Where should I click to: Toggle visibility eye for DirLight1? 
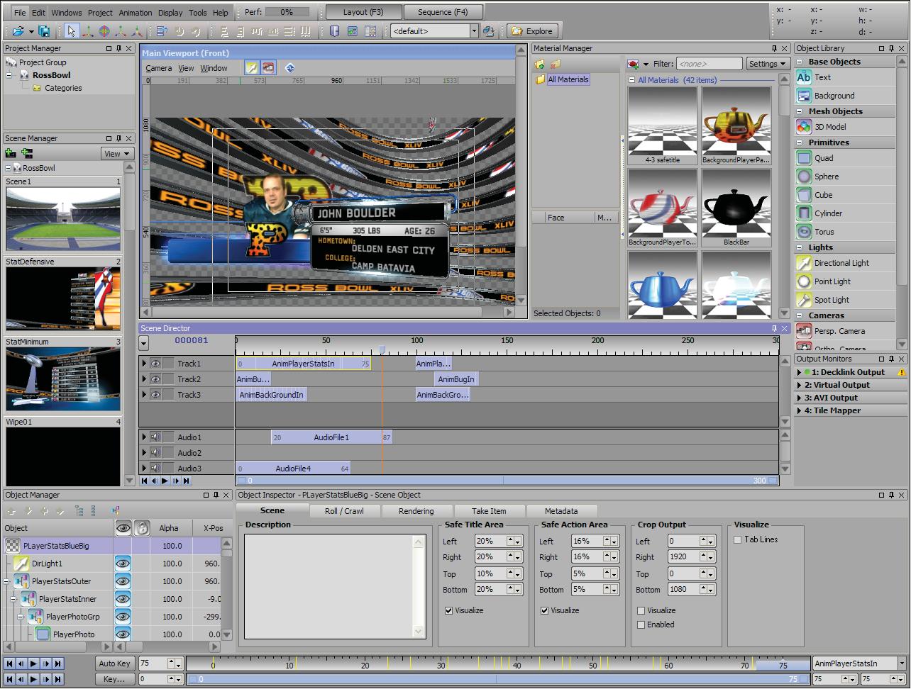point(123,564)
